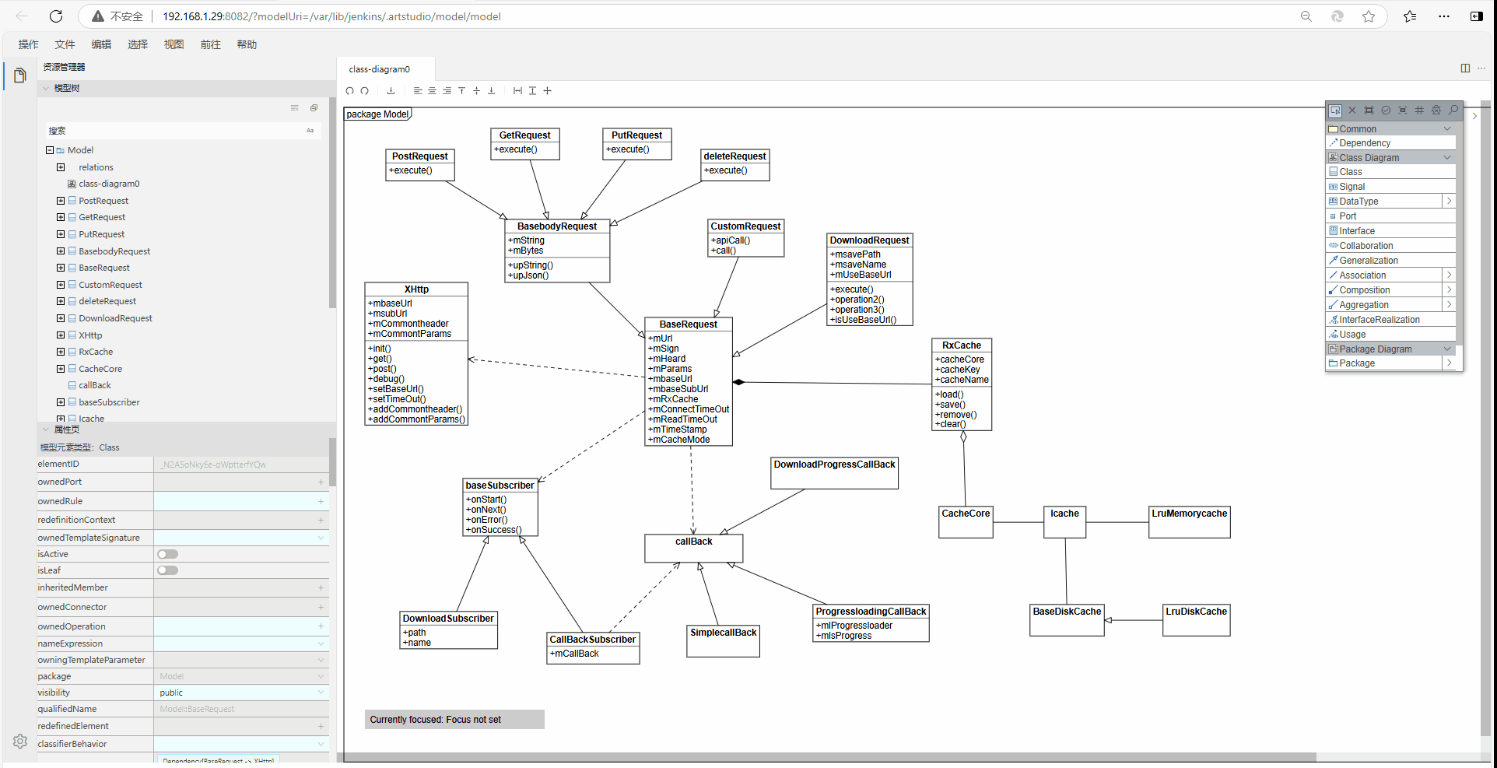
Task: Apply left alignment using the align-left icon
Action: 417,91
